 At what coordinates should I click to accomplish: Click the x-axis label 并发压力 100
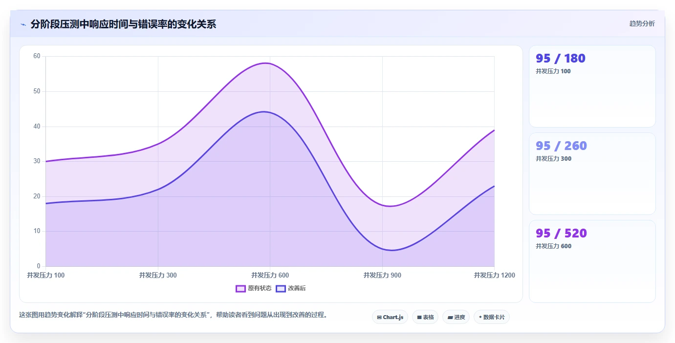click(45, 276)
